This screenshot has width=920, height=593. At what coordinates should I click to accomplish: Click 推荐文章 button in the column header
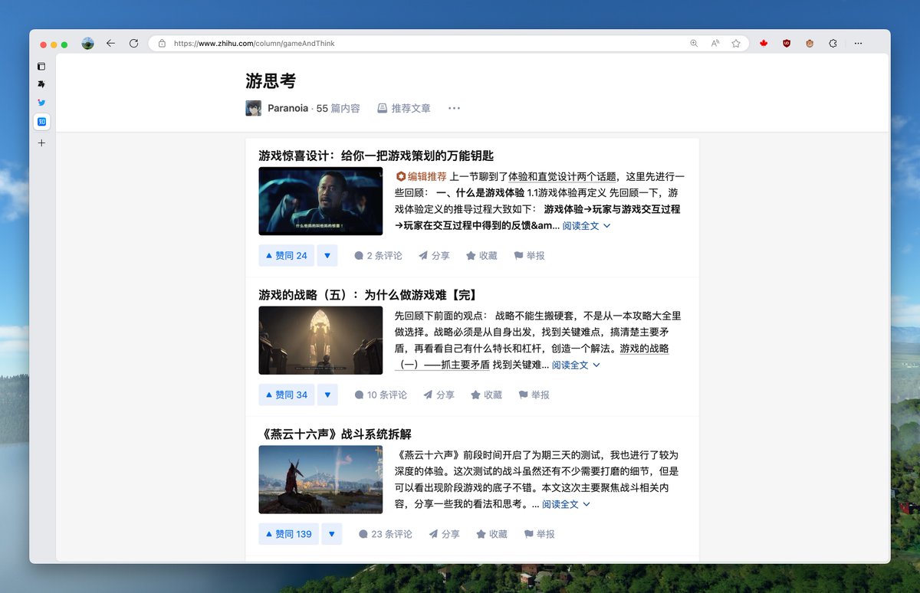[x=403, y=108]
